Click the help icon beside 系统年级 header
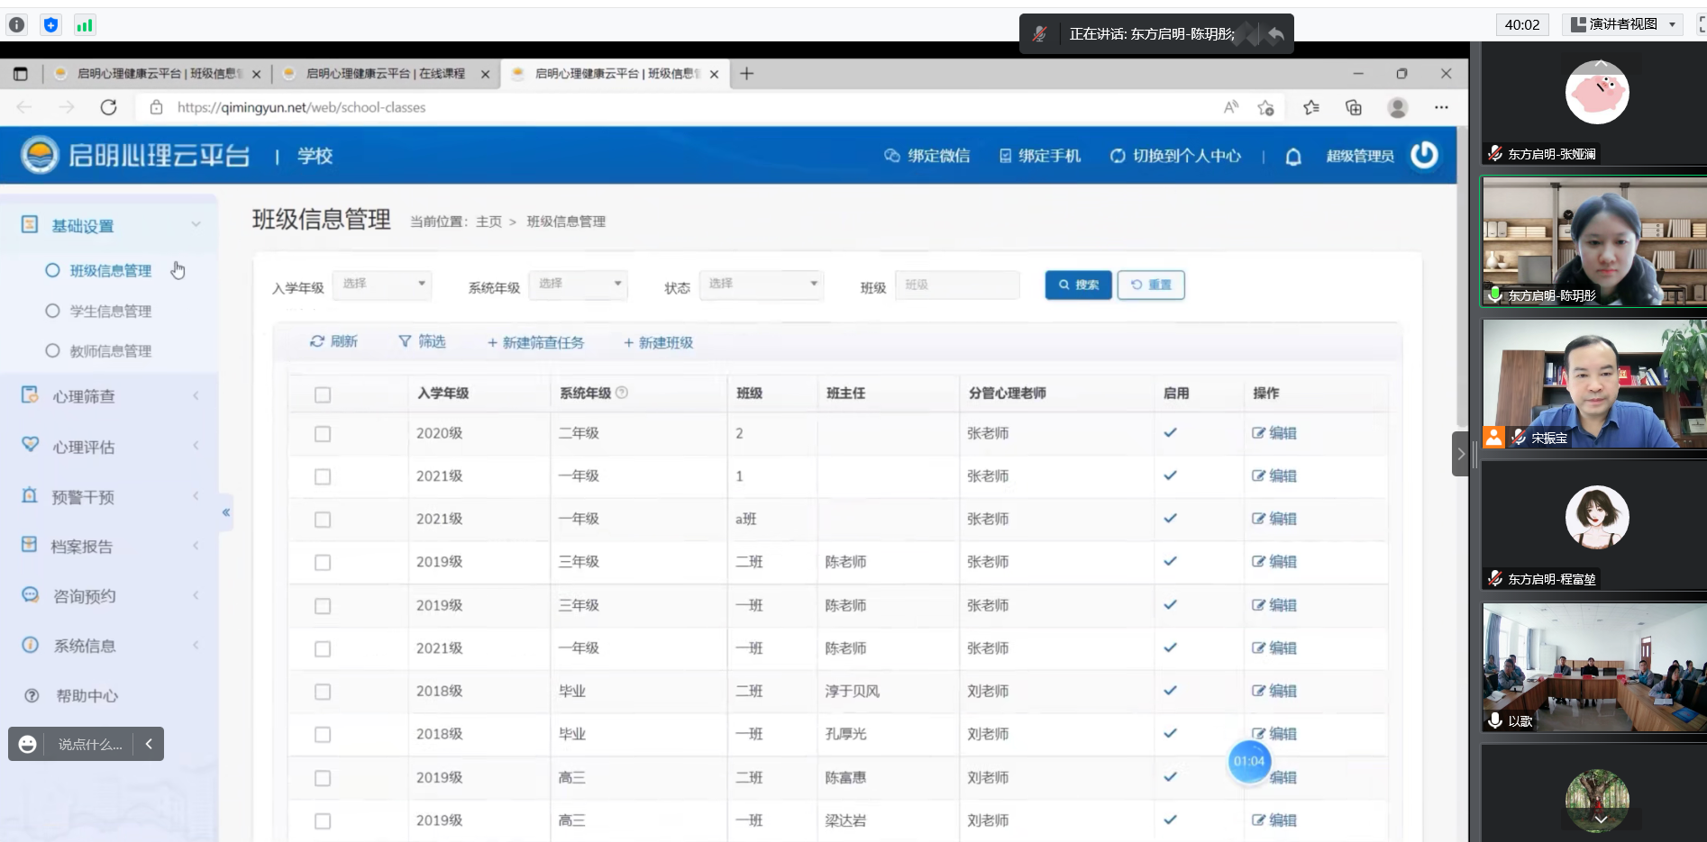Screen dimensions: 1707x842 click(622, 393)
